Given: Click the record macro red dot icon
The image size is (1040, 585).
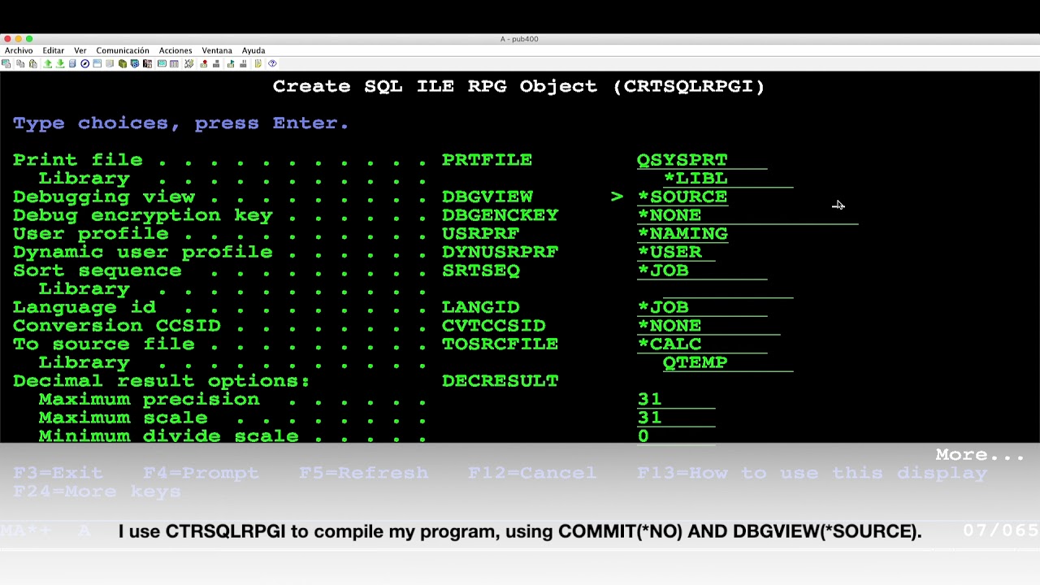Looking at the screenshot, I should pos(203,63).
